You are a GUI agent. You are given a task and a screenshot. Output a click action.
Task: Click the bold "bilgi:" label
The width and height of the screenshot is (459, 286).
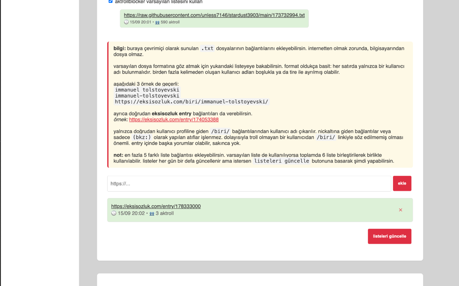click(x=120, y=48)
